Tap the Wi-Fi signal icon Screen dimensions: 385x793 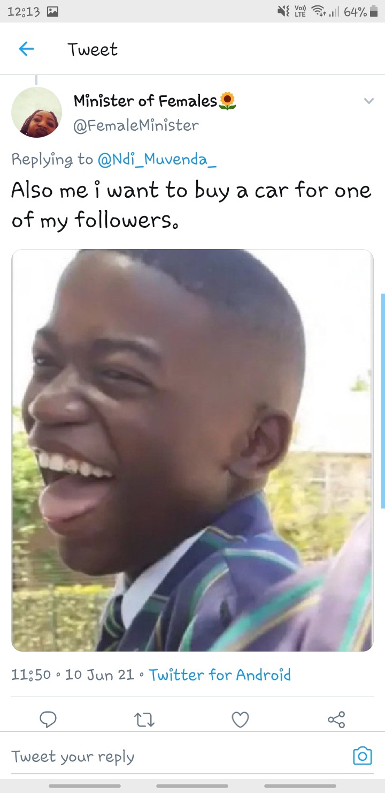[319, 11]
